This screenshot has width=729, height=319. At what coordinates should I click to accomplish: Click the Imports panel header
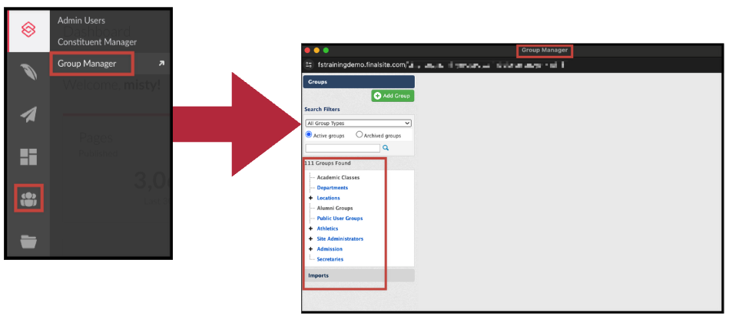(359, 275)
